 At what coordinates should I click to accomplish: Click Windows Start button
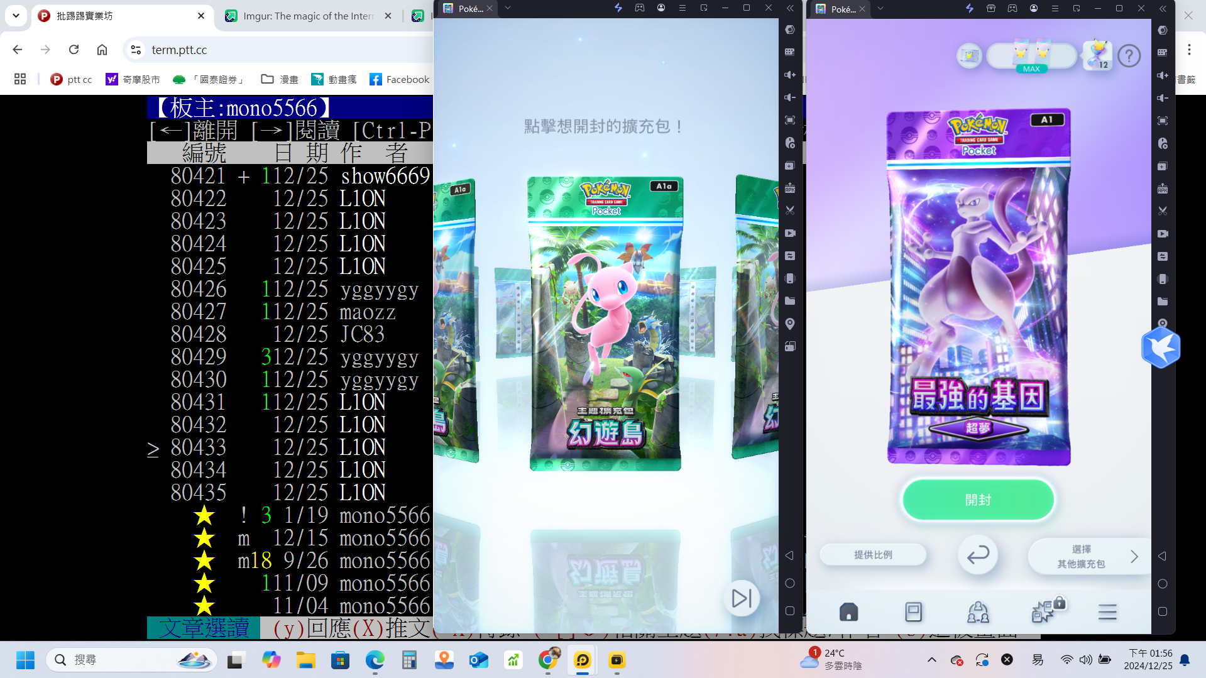pos(25,660)
